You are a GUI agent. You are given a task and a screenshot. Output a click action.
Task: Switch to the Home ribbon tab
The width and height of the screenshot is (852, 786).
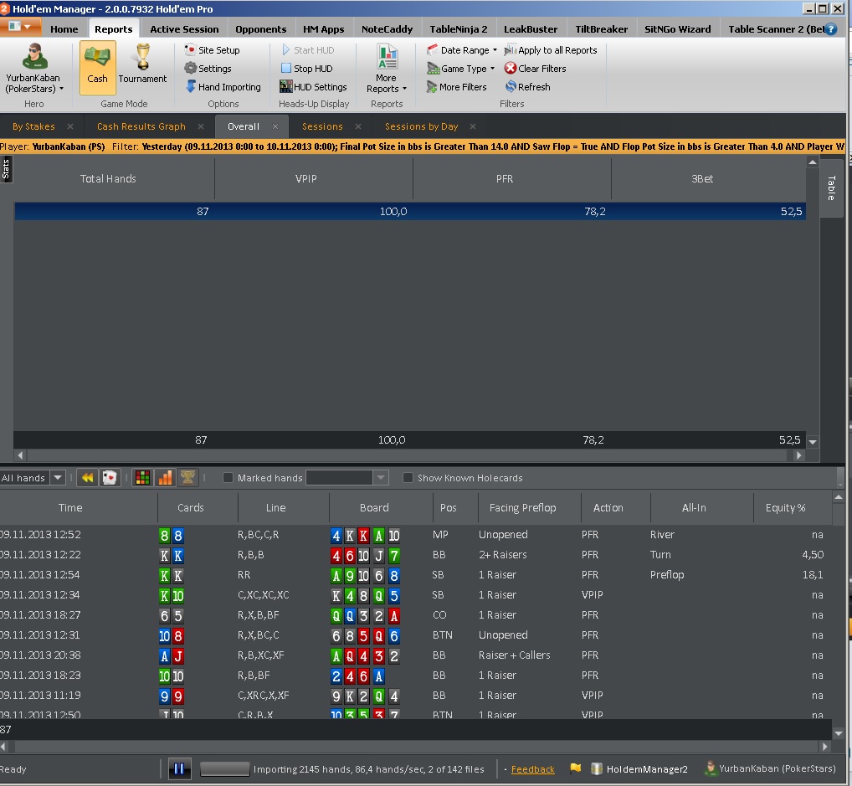tap(64, 29)
